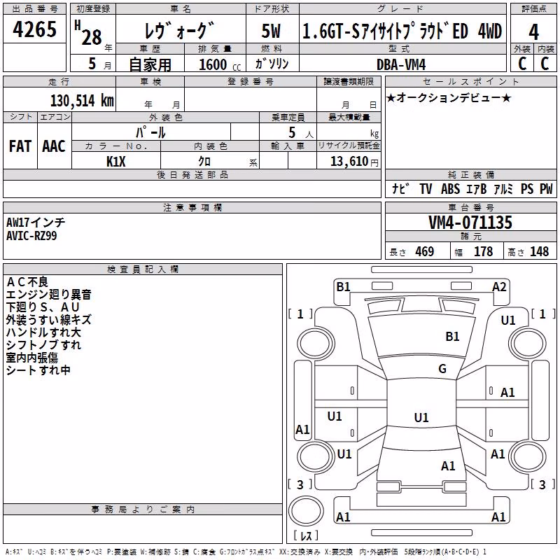Select the アルミ equipment entry
Image resolution: width=560 pixels, height=560 pixels.
[x=503, y=188]
